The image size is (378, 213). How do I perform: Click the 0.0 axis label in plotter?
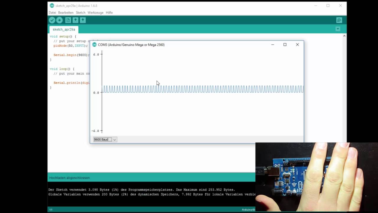(x=96, y=93)
